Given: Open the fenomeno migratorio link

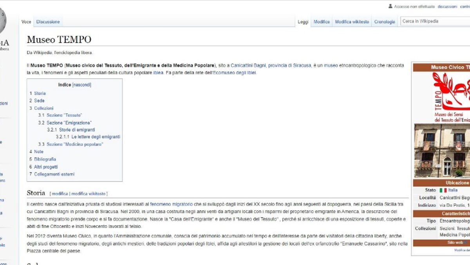Looking at the screenshot, I should tap(172, 204).
